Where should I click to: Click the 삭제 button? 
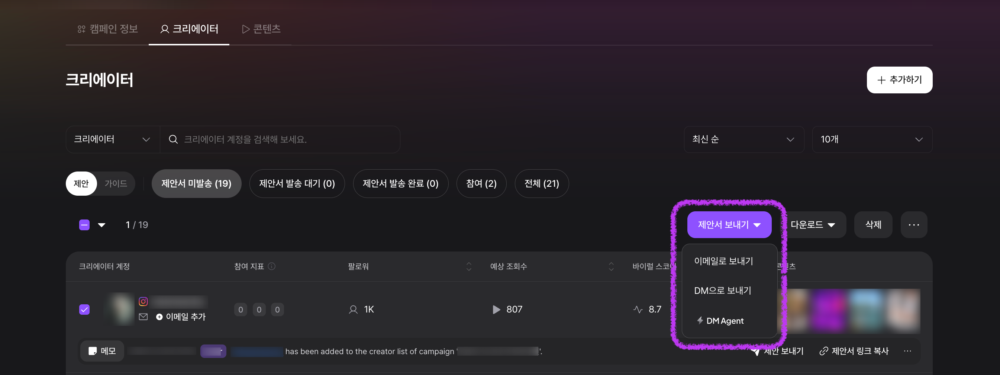873,225
